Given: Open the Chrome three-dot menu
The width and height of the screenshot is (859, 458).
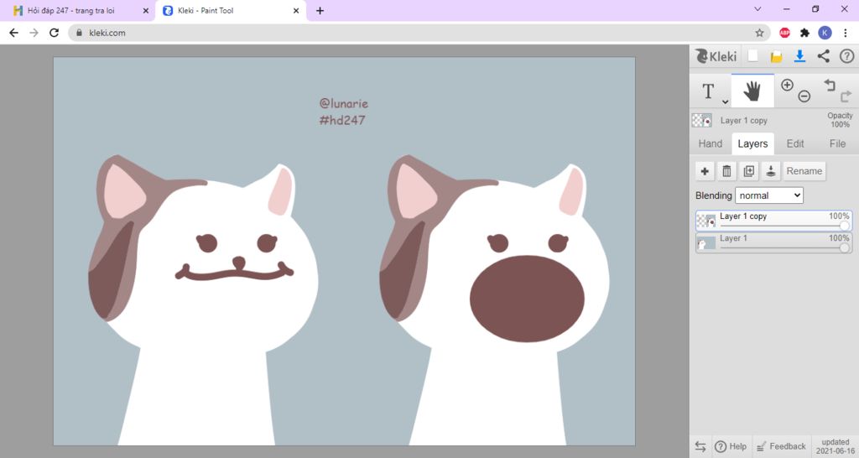Looking at the screenshot, I should 846,33.
